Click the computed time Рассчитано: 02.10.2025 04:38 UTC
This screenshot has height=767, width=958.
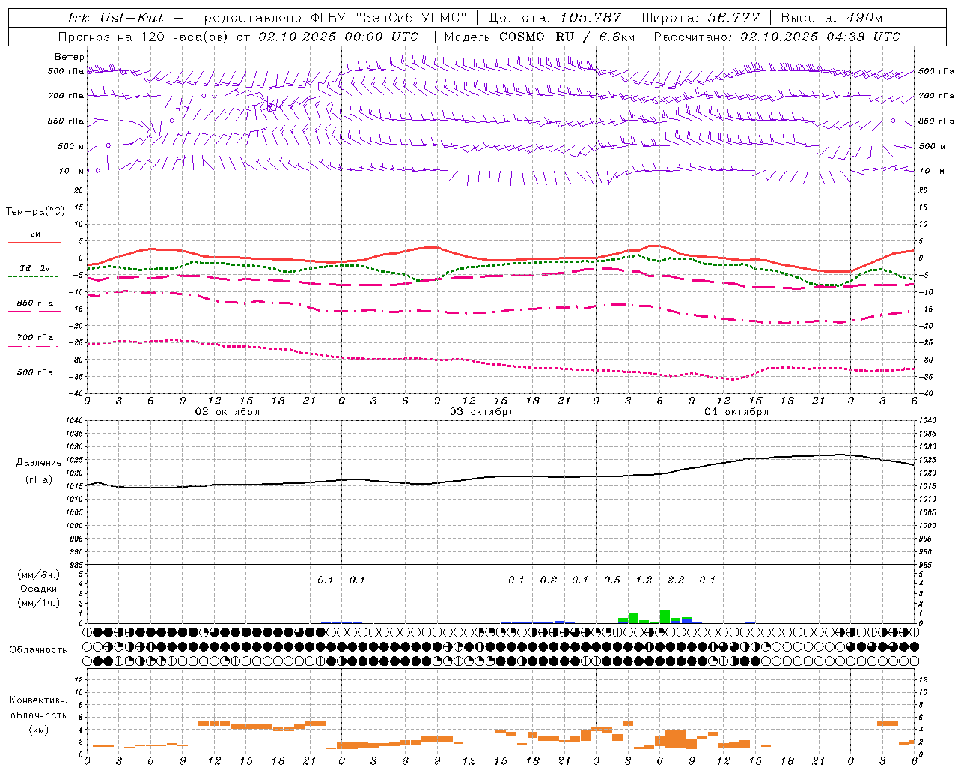tap(777, 37)
